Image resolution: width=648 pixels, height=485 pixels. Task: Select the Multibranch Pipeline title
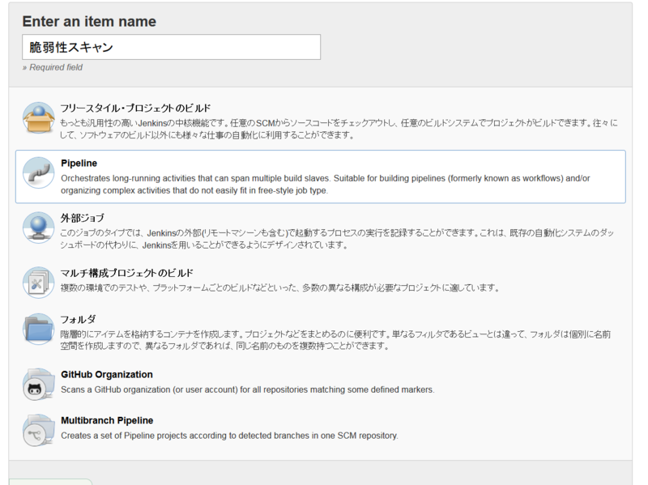click(x=107, y=420)
